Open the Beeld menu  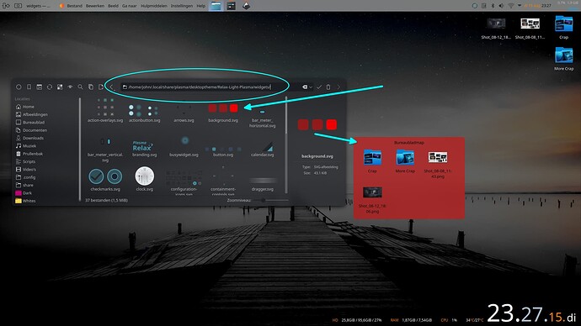click(x=113, y=6)
